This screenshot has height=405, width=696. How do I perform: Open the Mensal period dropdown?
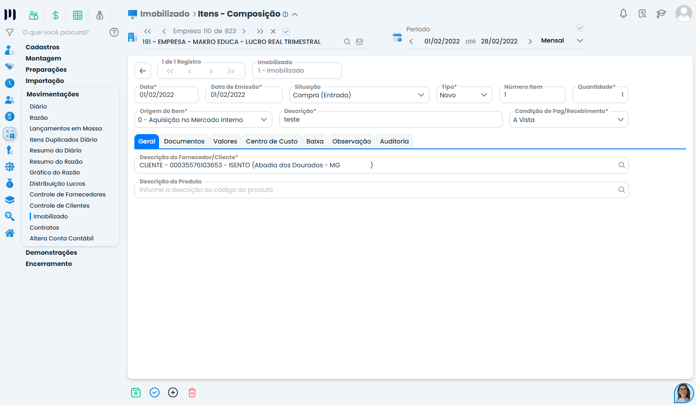(580, 41)
